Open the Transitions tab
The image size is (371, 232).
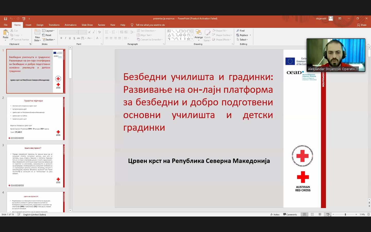point(54,25)
